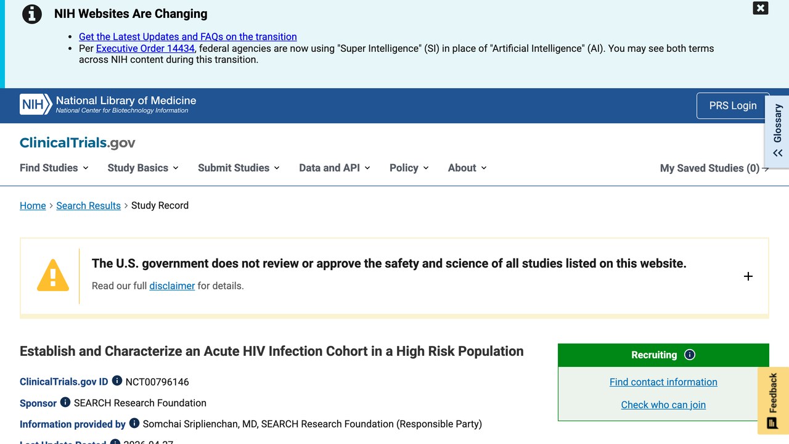Screen dimensions: 789x444
Task: Dismiss the NIH Websites Are Changing banner
Action: coord(760,8)
